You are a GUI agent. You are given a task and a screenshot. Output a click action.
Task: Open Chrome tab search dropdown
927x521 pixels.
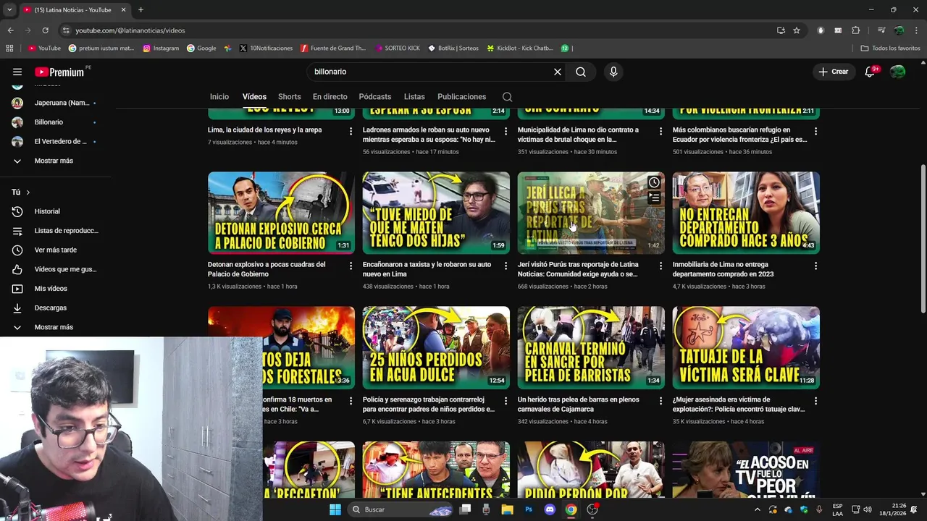click(x=9, y=9)
